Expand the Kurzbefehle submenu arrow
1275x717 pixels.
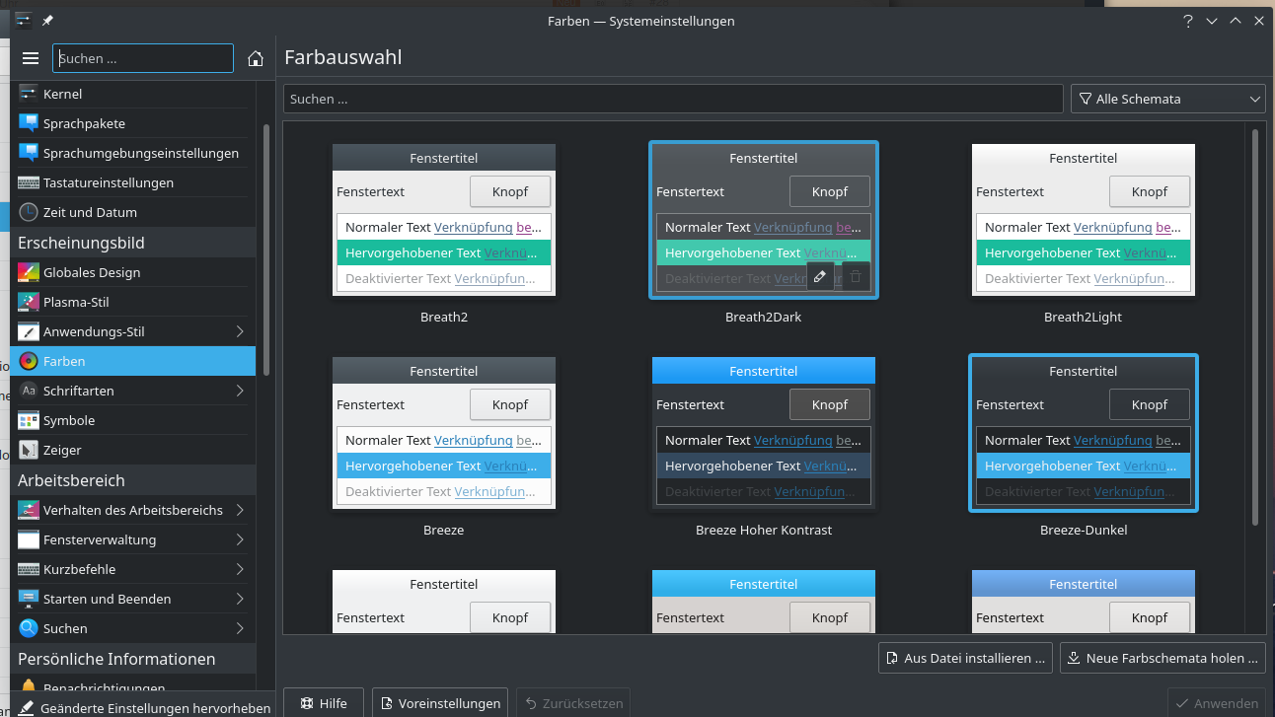click(240, 569)
